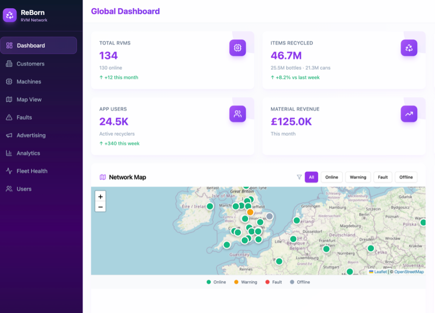
Task: Click the Faults warning triangle icon
Action: 9,117
